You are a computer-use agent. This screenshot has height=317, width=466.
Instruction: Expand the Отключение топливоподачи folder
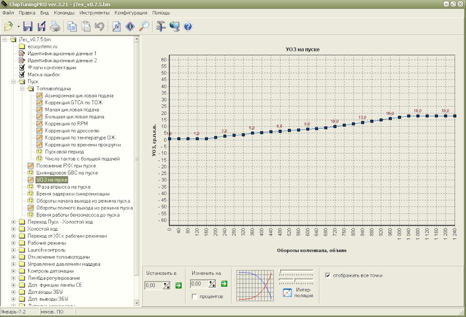(x=14, y=257)
